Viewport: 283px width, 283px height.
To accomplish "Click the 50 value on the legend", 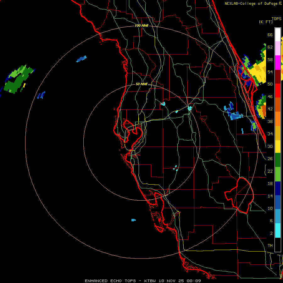I will coord(270,84).
